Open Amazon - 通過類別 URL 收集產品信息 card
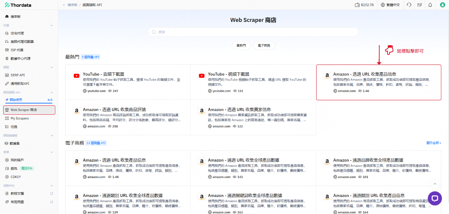 (x=378, y=200)
